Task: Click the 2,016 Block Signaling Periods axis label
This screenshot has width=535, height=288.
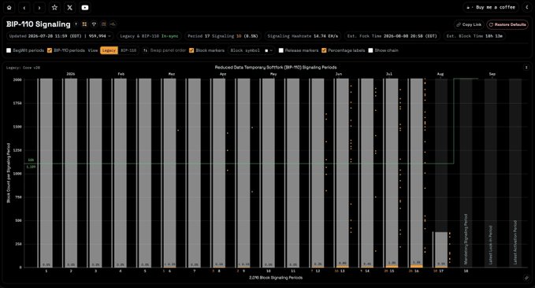Action: (276, 278)
